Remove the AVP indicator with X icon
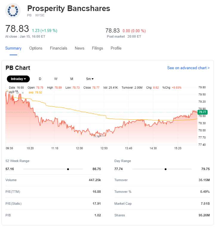The height and width of the screenshot is (228, 216). (x=23, y=93)
